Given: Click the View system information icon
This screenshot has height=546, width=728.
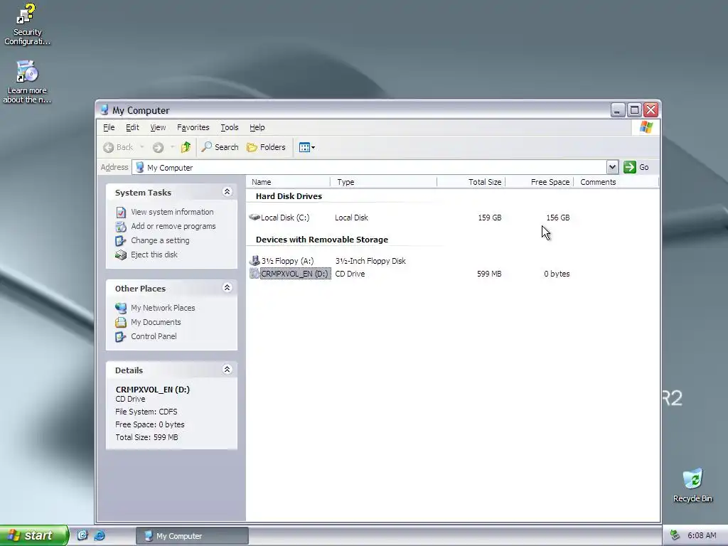Looking at the screenshot, I should click(x=121, y=212).
